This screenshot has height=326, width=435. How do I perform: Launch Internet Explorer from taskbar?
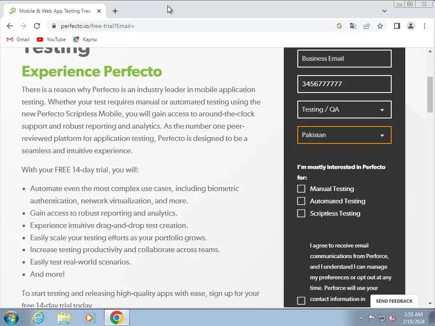(38, 318)
